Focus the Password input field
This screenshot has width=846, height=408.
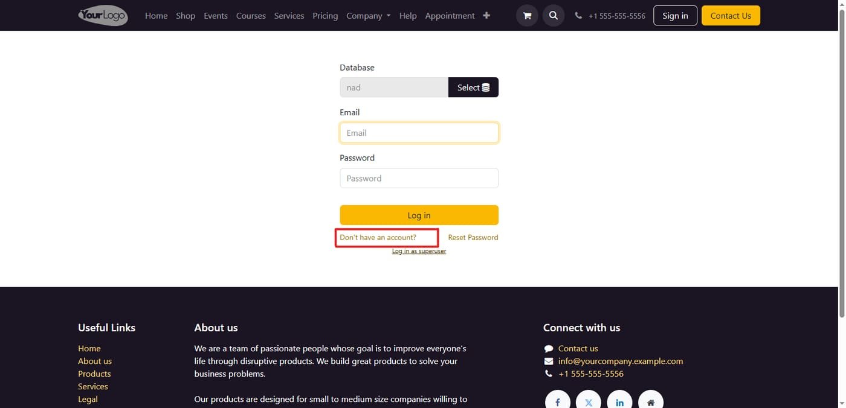point(419,178)
